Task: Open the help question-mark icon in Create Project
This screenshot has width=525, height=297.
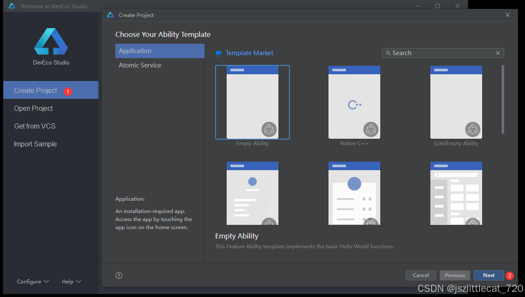Action: pos(119,275)
